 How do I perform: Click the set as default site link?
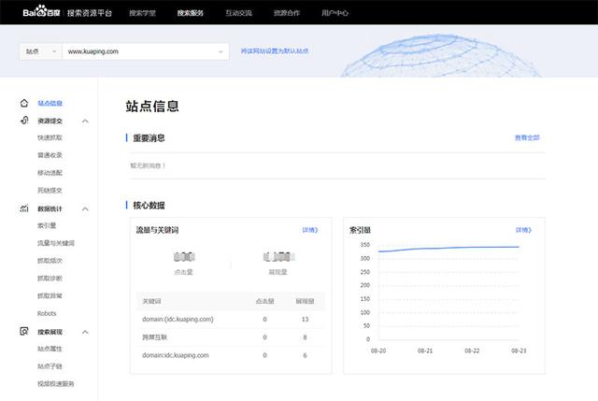click(x=275, y=50)
